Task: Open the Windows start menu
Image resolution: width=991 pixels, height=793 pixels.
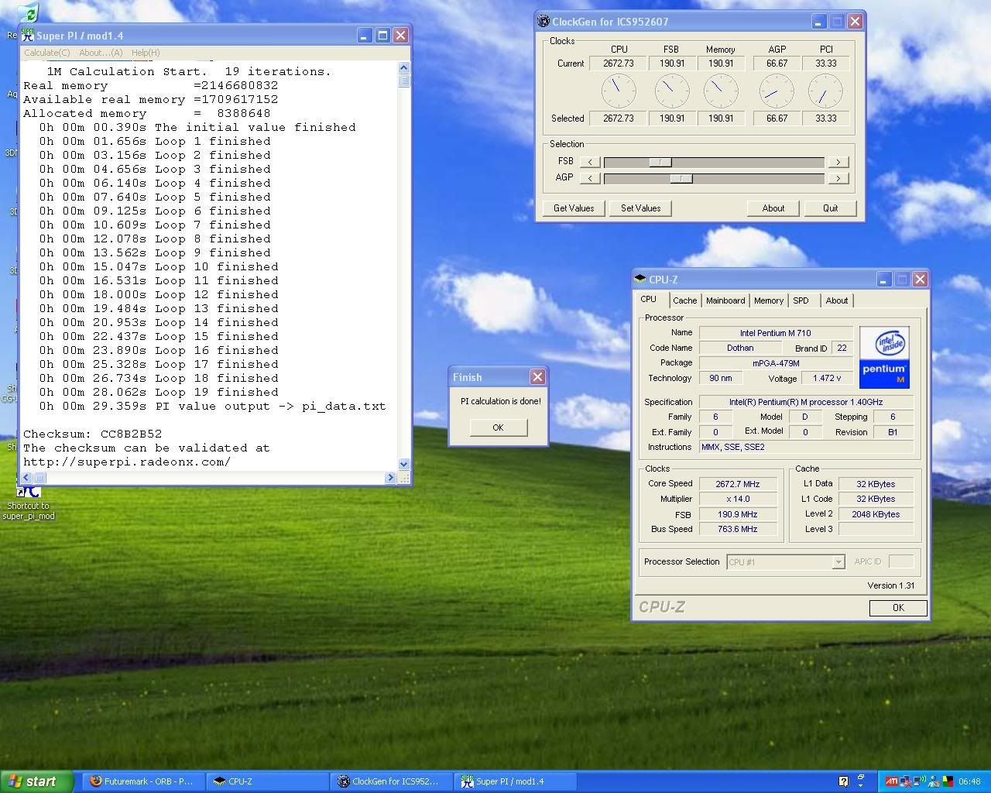Action: click(x=37, y=781)
